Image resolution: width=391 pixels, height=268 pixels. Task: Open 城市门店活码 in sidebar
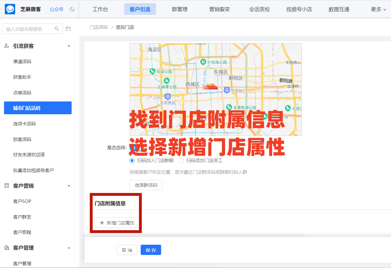tap(38, 108)
